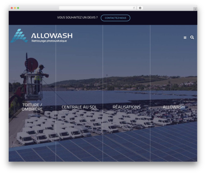Open the Toiture / Ombrière section
206x174 pixels.
[x=32, y=107]
